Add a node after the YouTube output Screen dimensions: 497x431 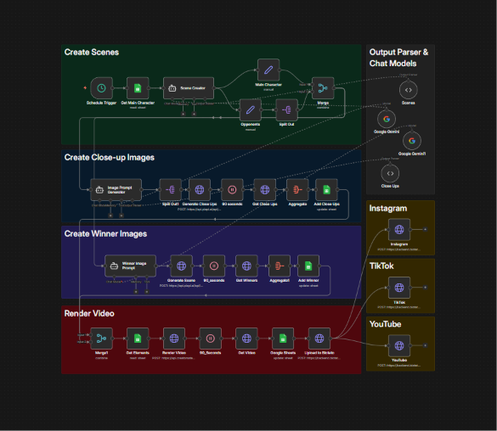(x=425, y=345)
